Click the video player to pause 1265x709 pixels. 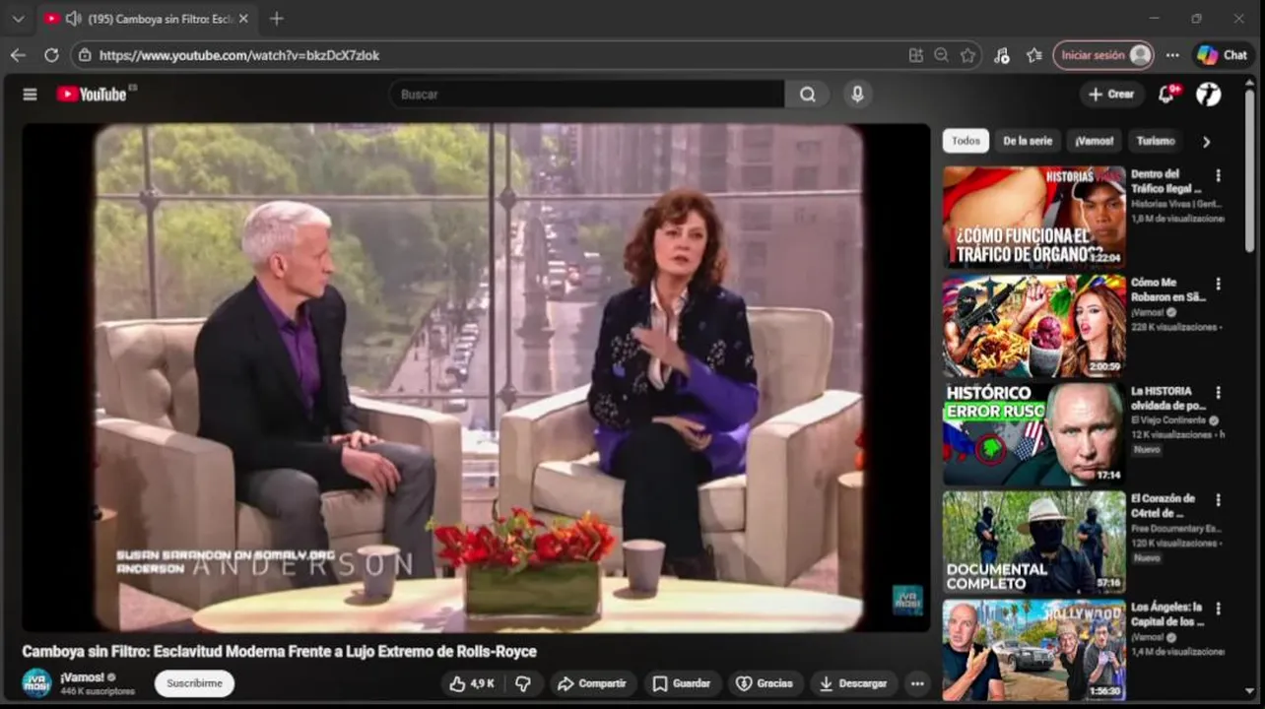(477, 377)
